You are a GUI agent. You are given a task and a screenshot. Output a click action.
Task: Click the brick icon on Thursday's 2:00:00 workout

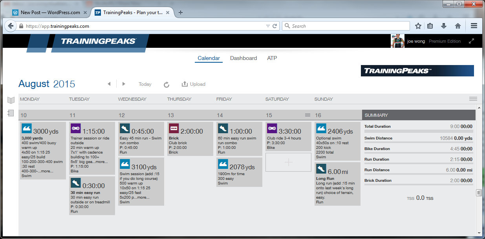click(x=174, y=129)
